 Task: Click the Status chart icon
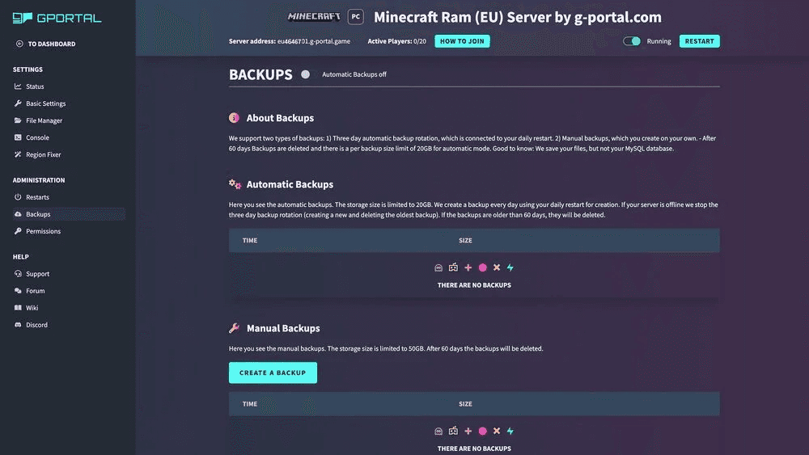(x=18, y=86)
